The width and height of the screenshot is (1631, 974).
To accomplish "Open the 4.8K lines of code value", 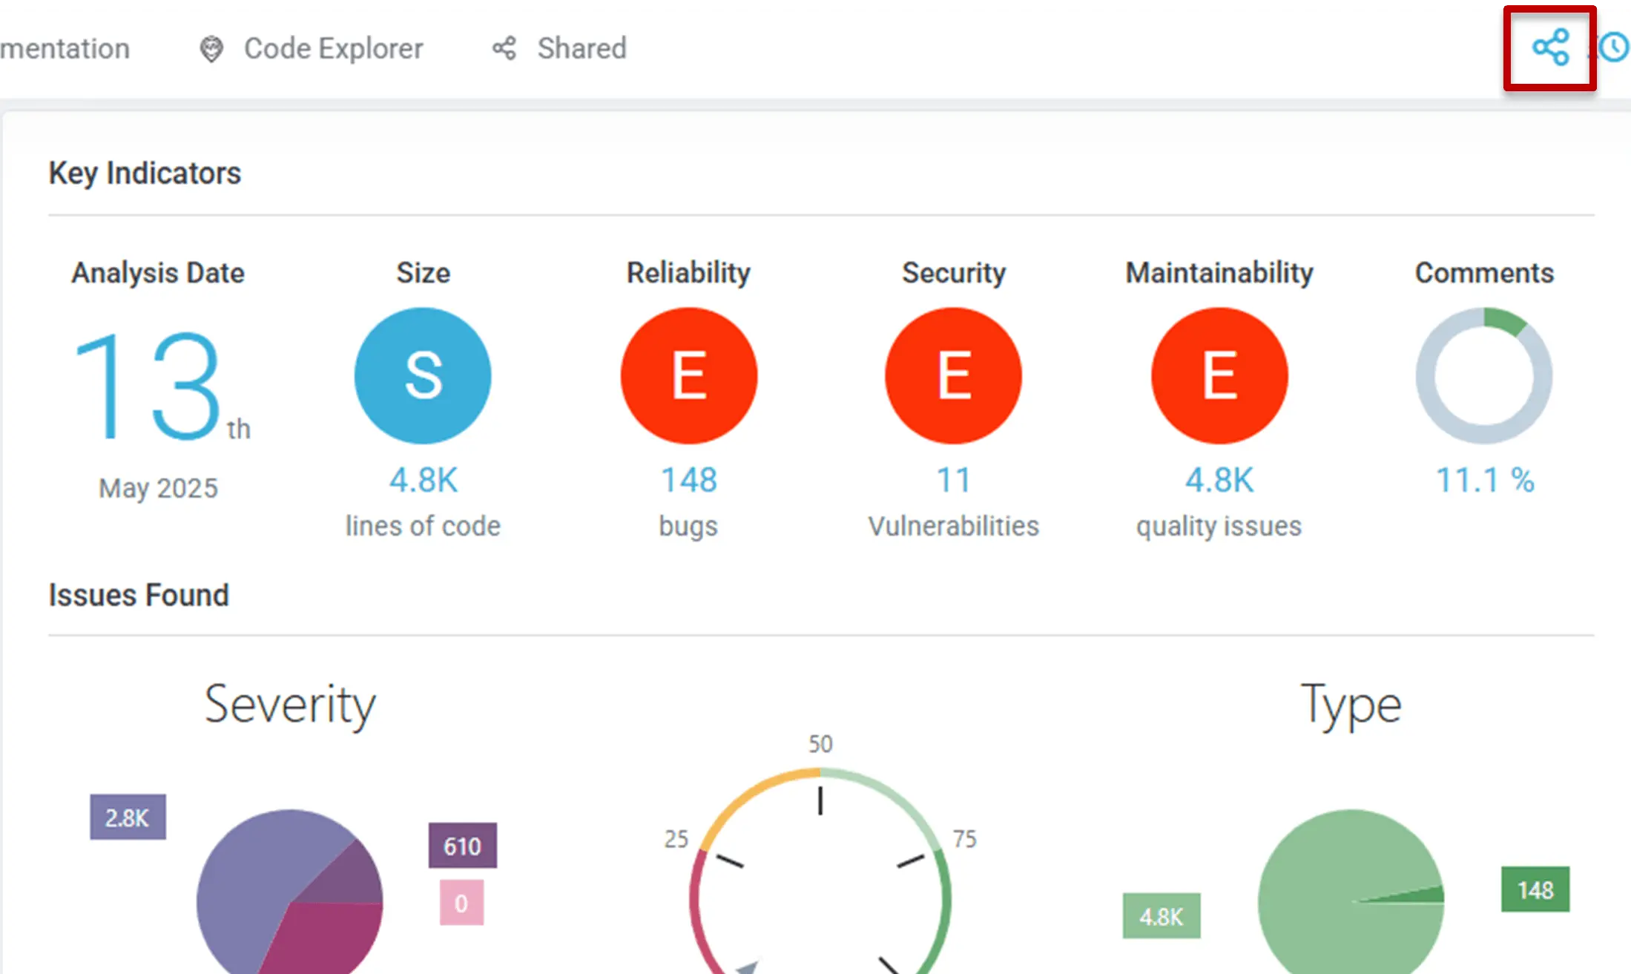I will click(x=424, y=480).
